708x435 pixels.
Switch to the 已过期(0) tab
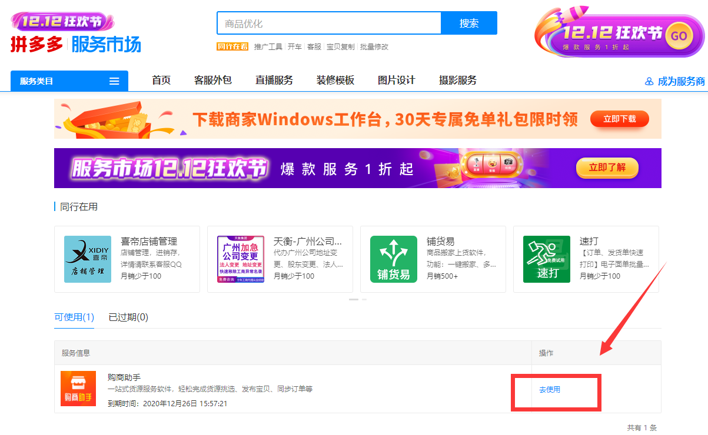click(x=128, y=317)
